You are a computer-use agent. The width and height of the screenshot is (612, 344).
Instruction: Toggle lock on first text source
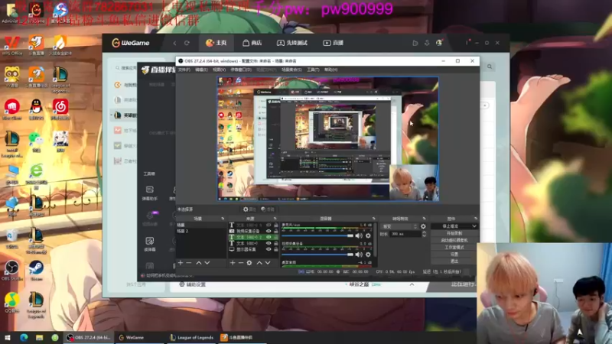click(276, 225)
